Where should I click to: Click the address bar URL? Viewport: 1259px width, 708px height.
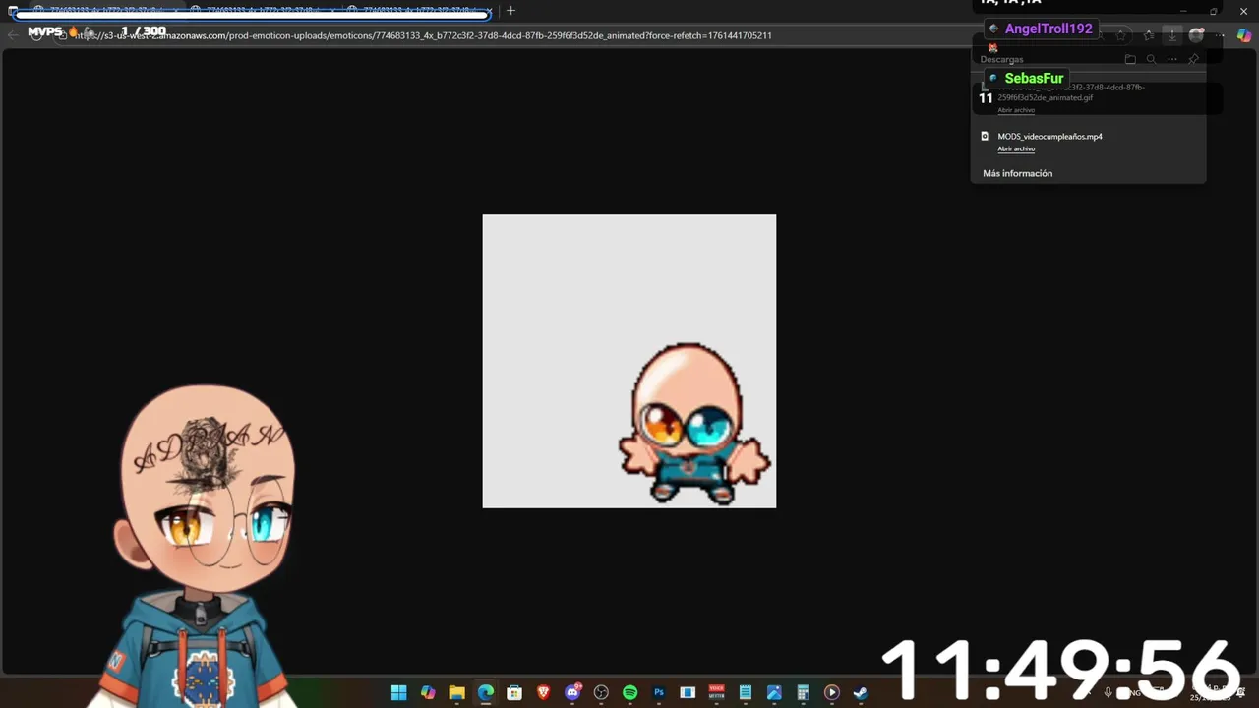pyautogui.click(x=423, y=35)
